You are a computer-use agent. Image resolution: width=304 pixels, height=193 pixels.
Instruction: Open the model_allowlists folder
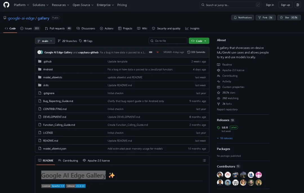click(53, 77)
